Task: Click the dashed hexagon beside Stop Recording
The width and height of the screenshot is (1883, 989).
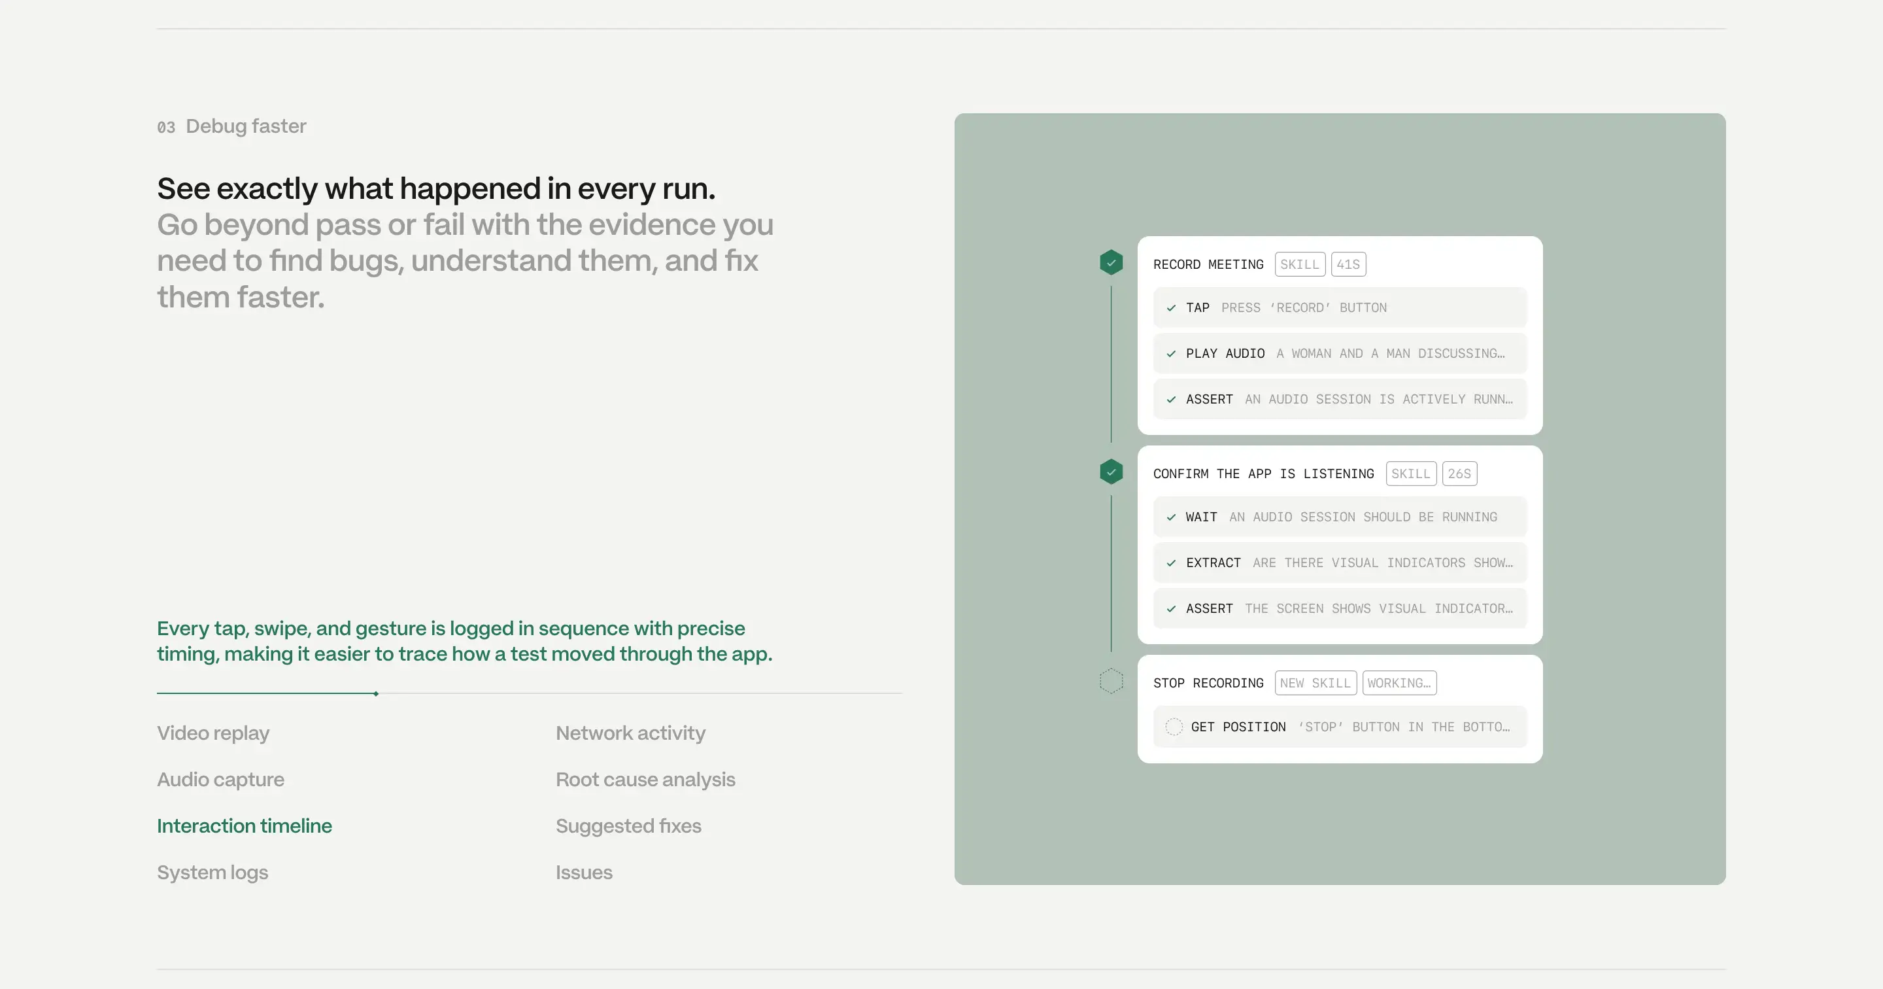Action: tap(1111, 681)
